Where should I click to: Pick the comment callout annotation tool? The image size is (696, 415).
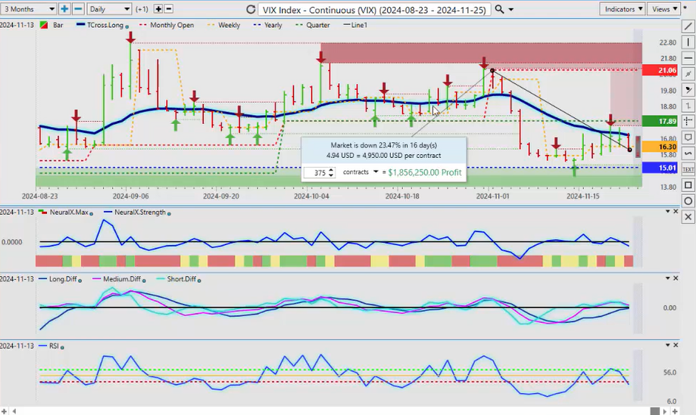687,137
